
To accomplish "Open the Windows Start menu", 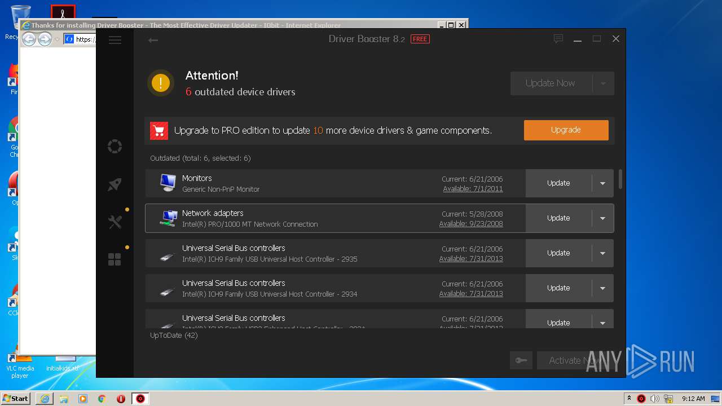I will 16,399.
